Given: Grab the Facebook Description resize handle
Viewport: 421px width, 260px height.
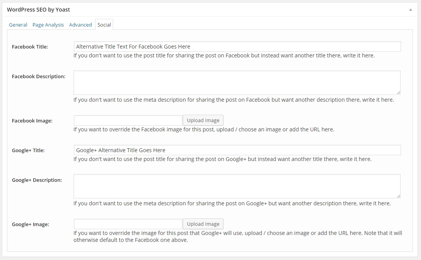Looking at the screenshot, I should click(398, 92).
